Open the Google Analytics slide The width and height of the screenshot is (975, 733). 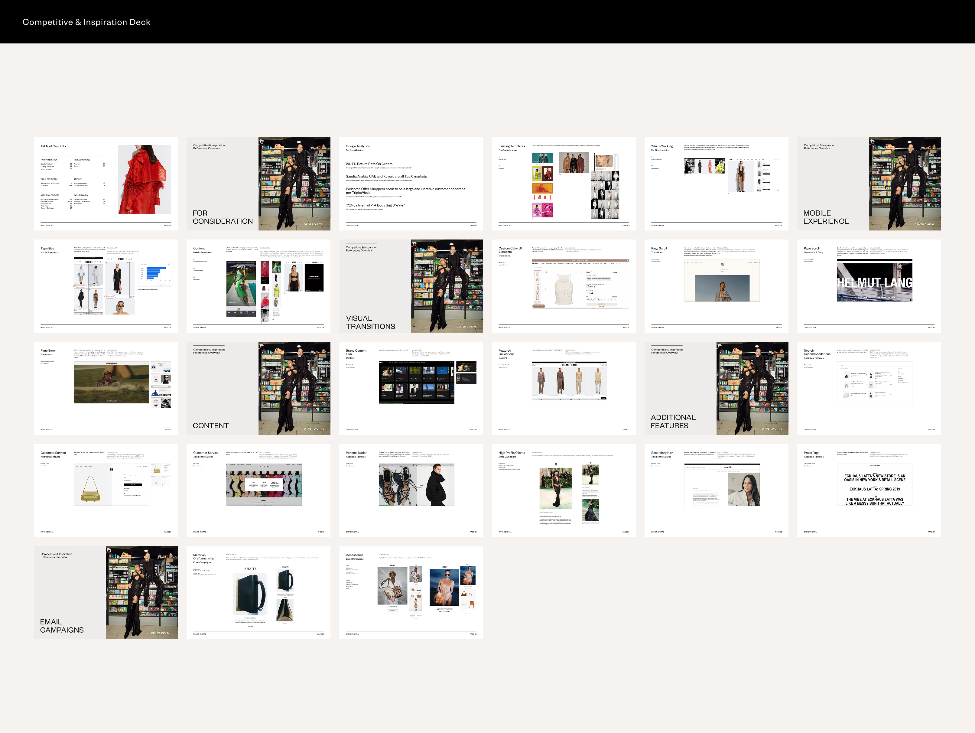[411, 184]
